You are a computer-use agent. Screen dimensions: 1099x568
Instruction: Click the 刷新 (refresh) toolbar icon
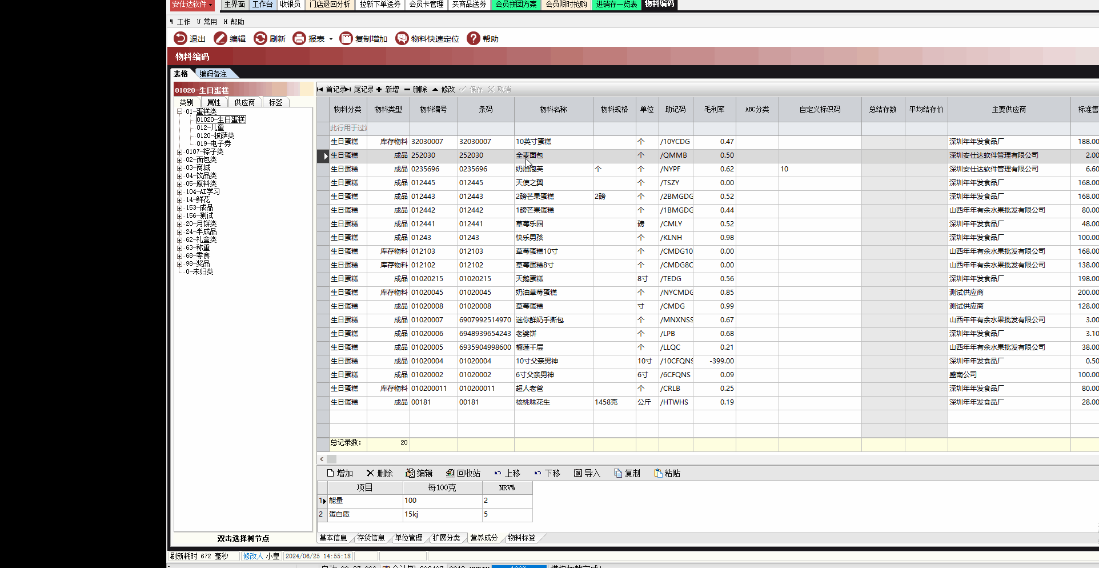(x=260, y=38)
